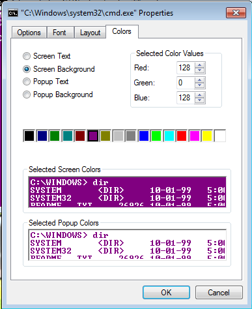This screenshot has width=252, height=309.
Task: Pick the white color swatch
Action: point(220,136)
